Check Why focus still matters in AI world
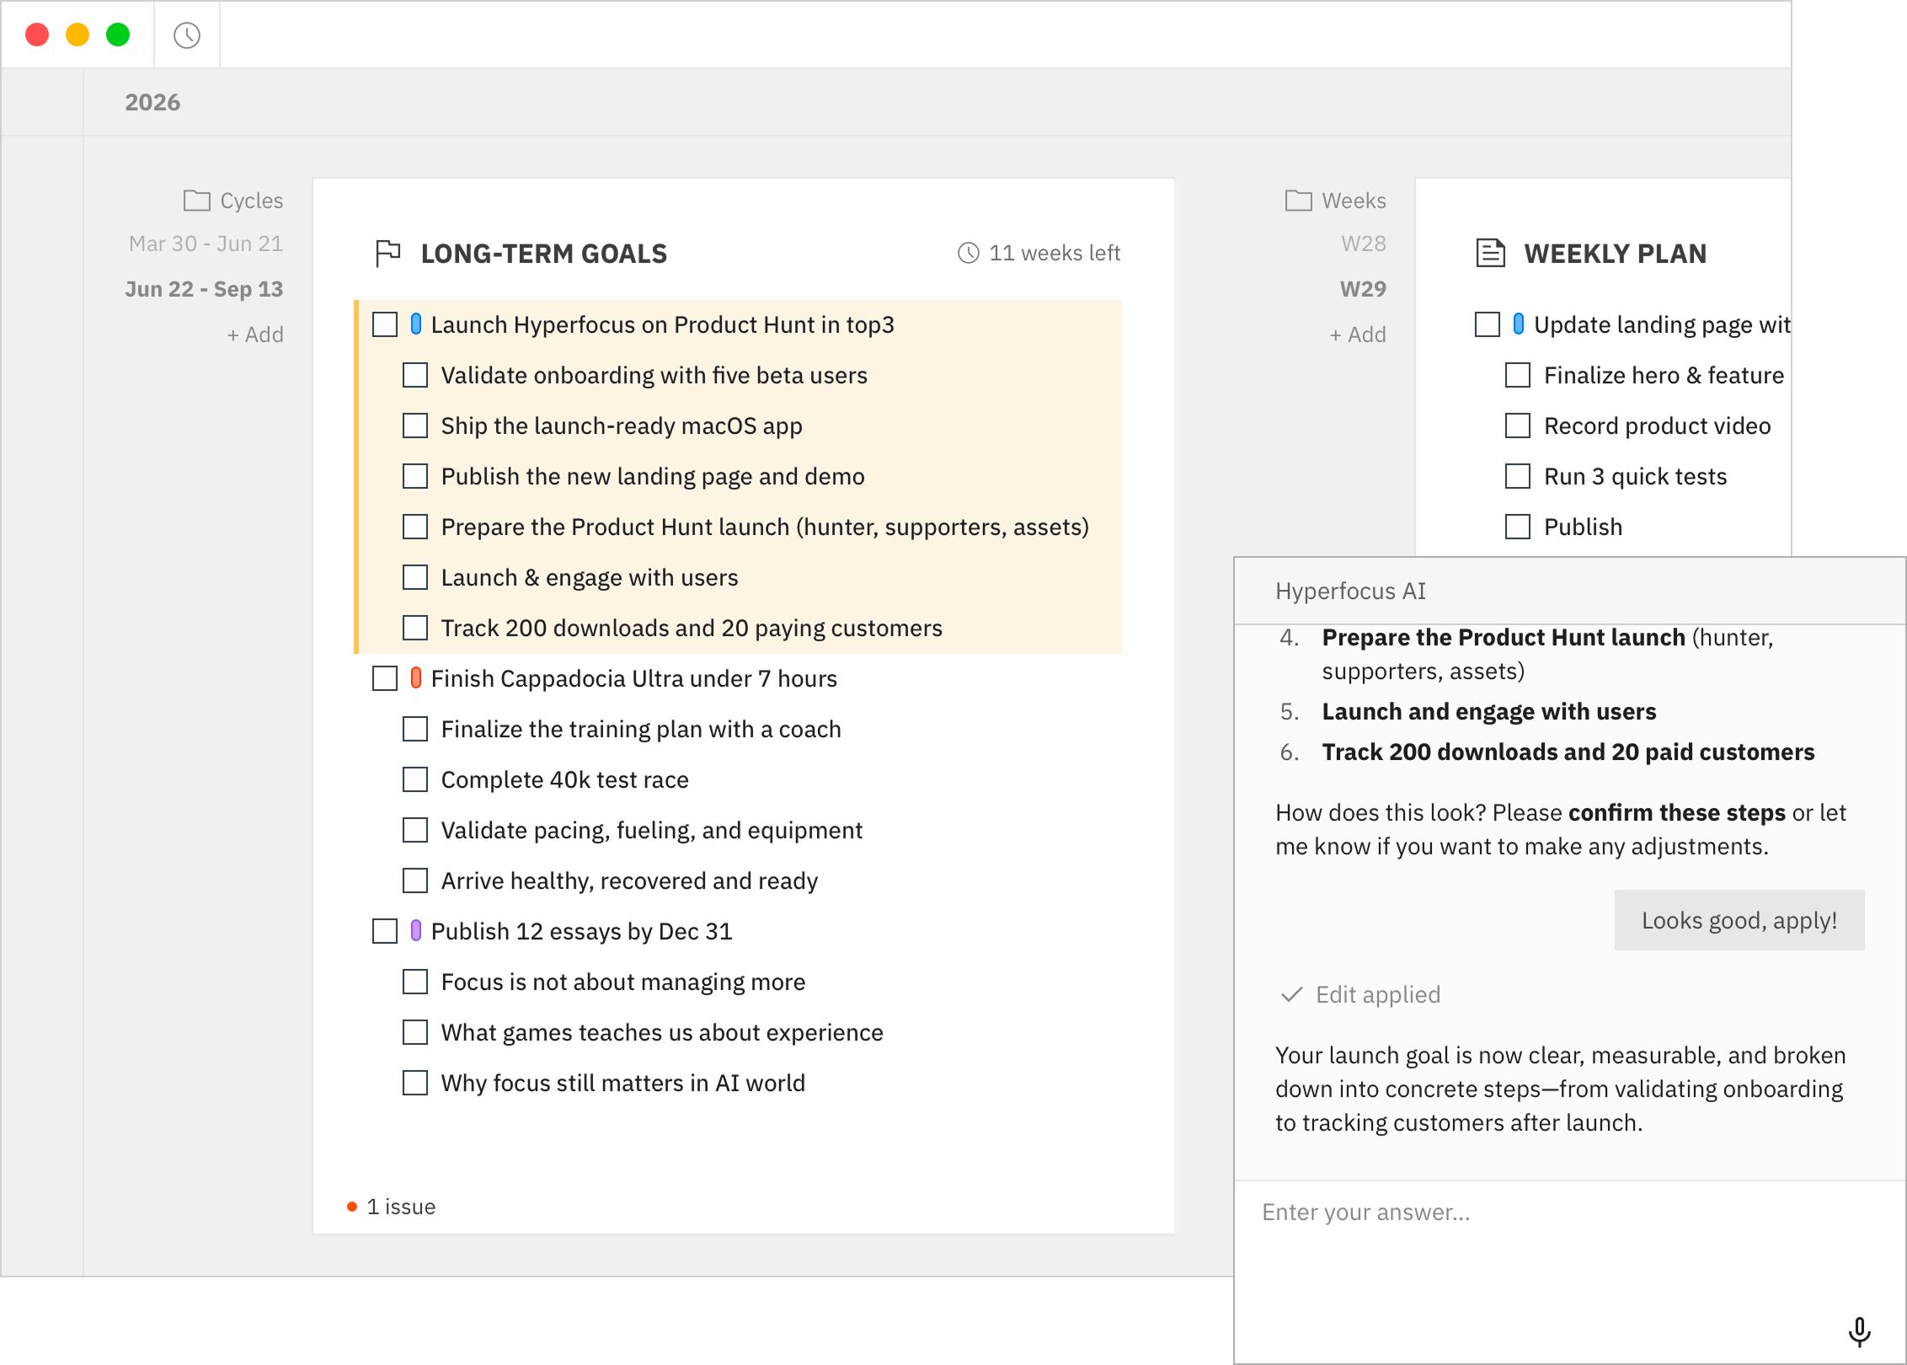This screenshot has width=1907, height=1365. click(x=415, y=1083)
